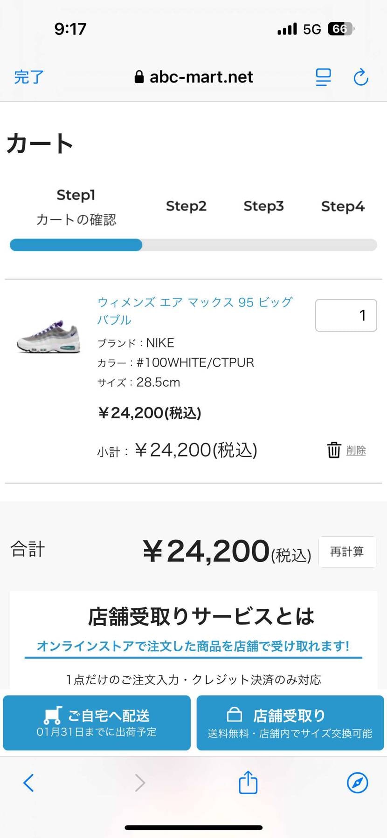Image resolution: width=387 pixels, height=838 pixels.
Task: Tap the trash can delete icon
Action: click(334, 450)
